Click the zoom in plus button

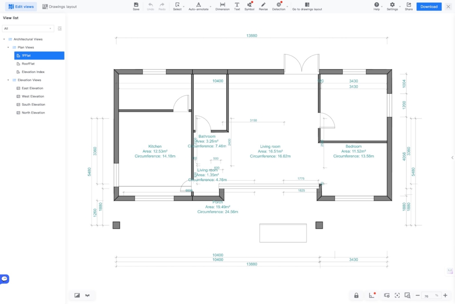[x=445, y=296]
